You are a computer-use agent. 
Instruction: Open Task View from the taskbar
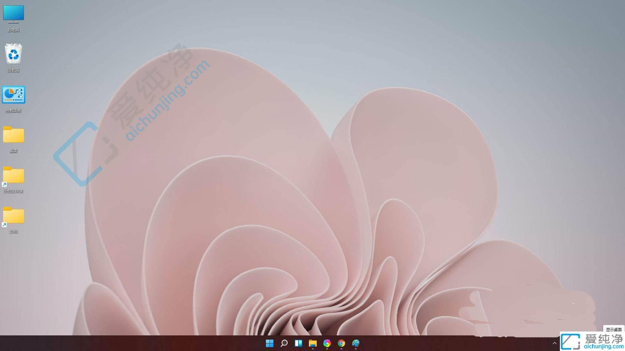(299, 343)
